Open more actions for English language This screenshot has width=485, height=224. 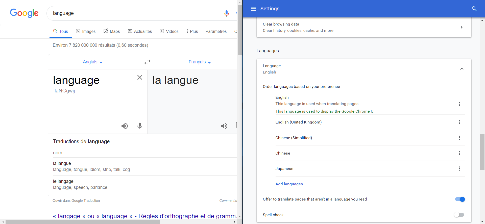pos(459,104)
